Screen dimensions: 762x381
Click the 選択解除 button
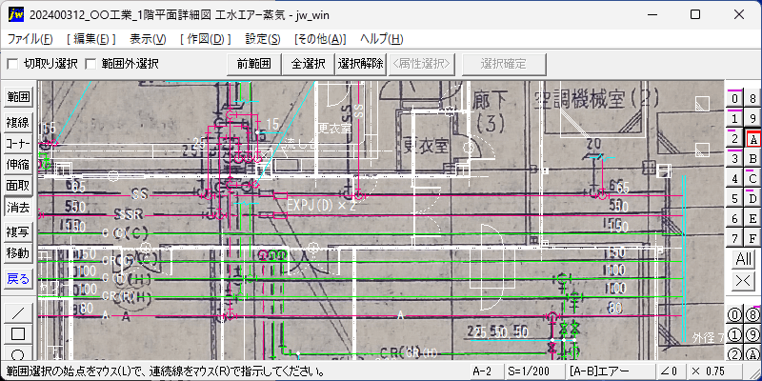coord(361,64)
